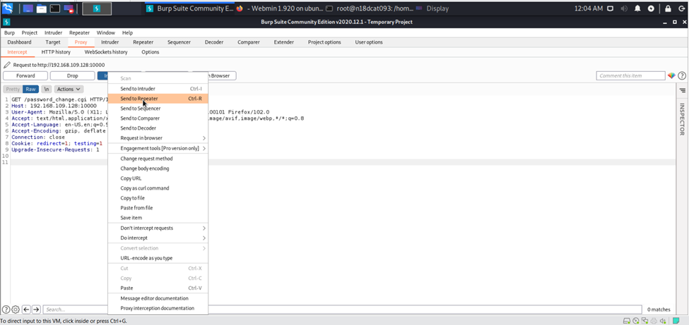Switch to the Pretty view toggle

[13, 89]
